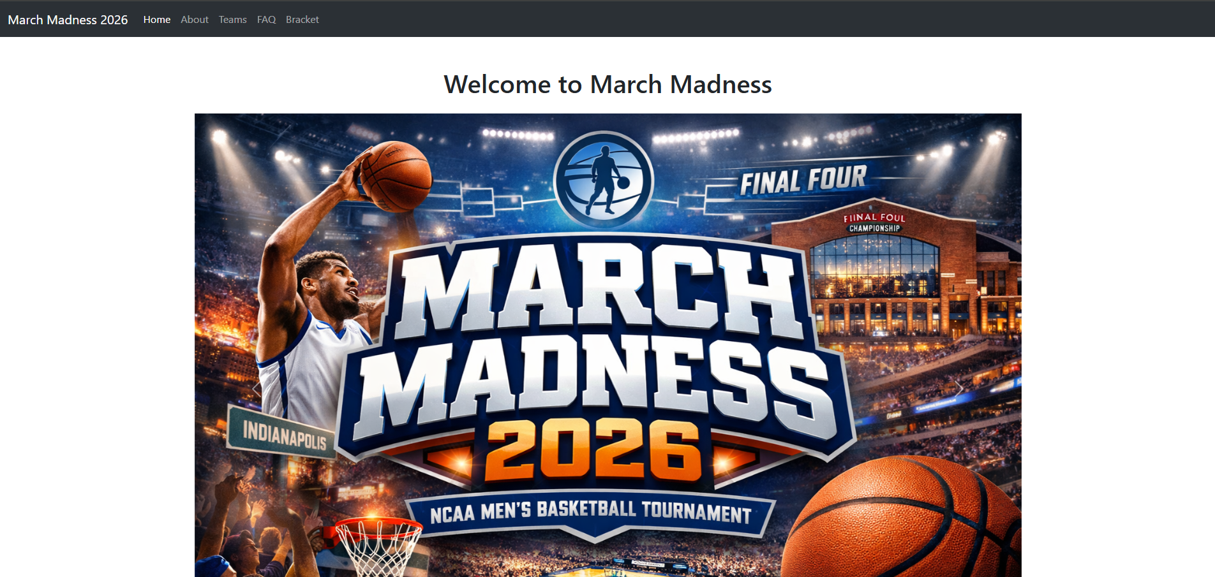Open the Home nav item
Image resolution: width=1215 pixels, height=577 pixels.
coord(157,20)
